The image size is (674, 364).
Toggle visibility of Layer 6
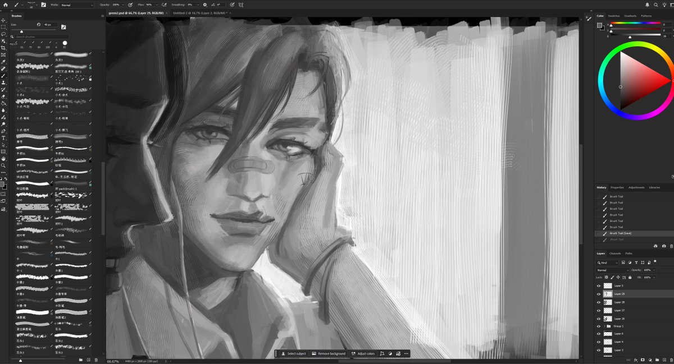point(599,334)
